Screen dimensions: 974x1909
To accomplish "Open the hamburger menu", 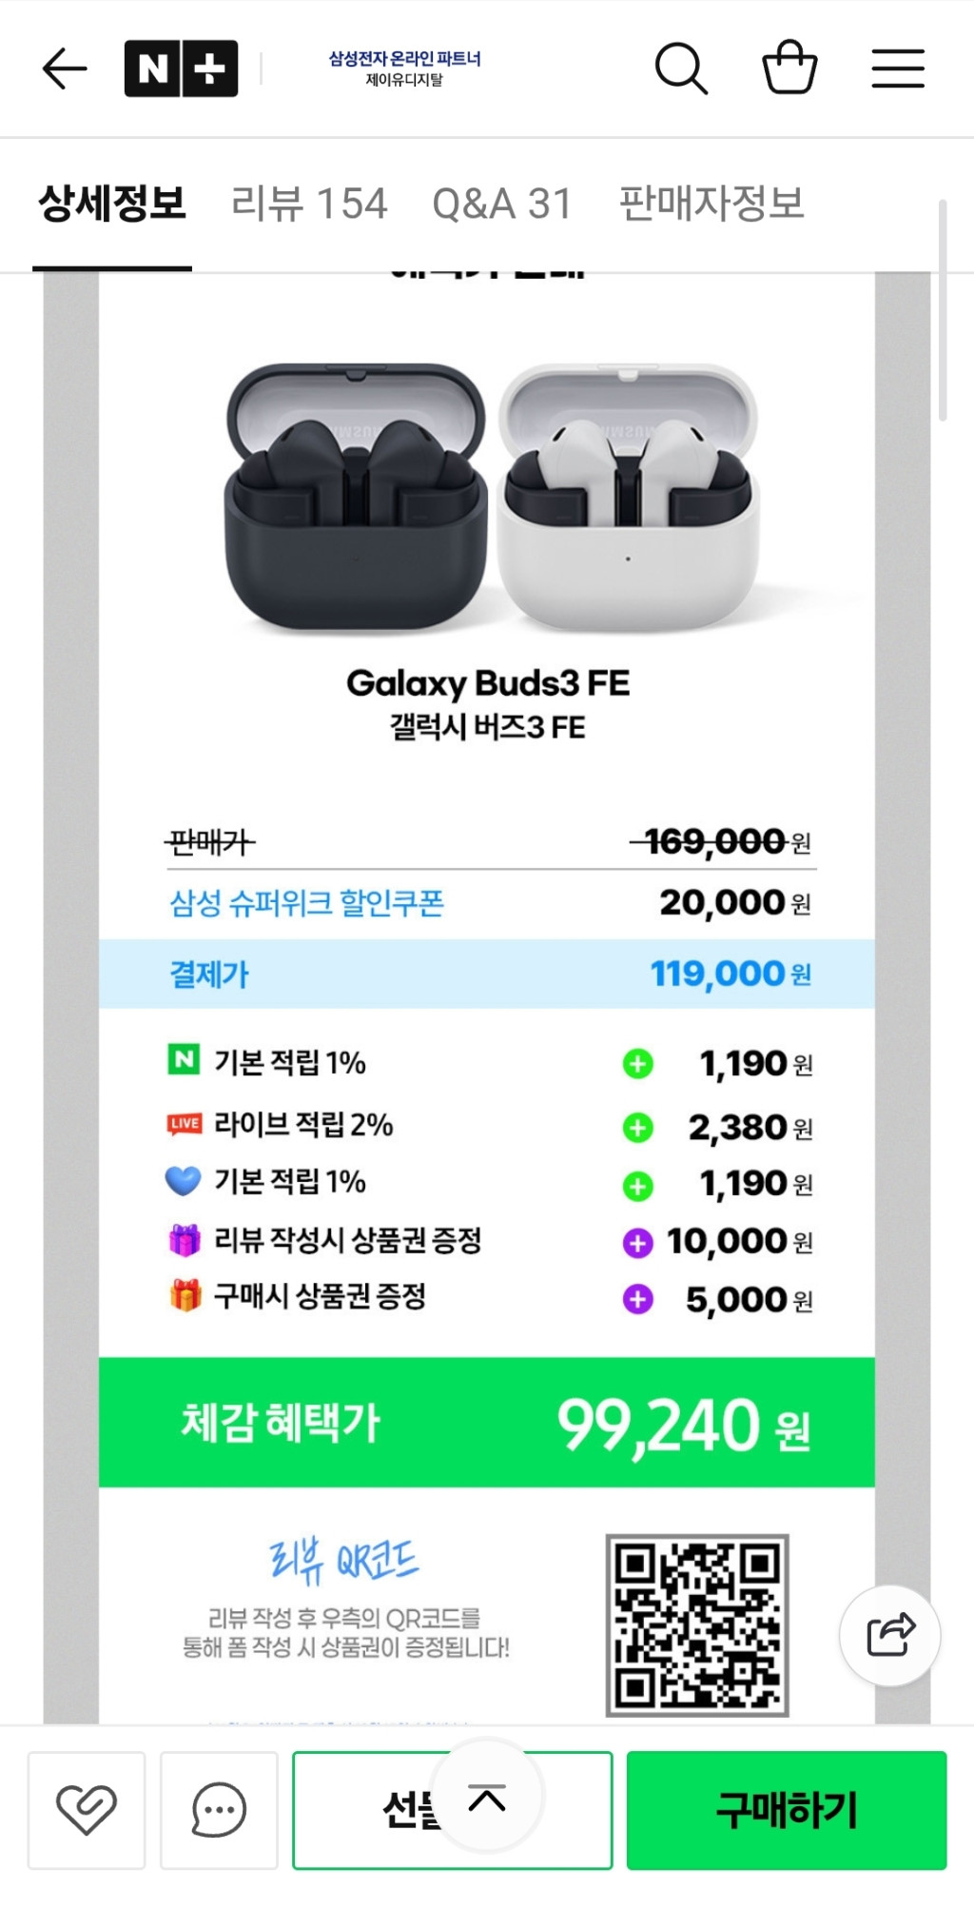I will point(898,69).
